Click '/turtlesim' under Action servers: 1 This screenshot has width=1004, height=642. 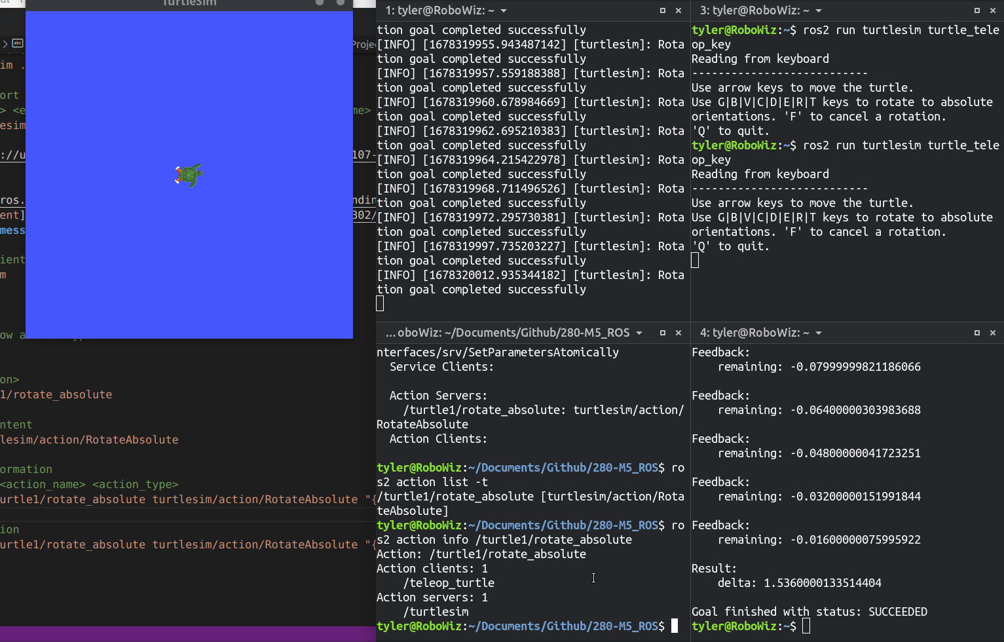[436, 612]
